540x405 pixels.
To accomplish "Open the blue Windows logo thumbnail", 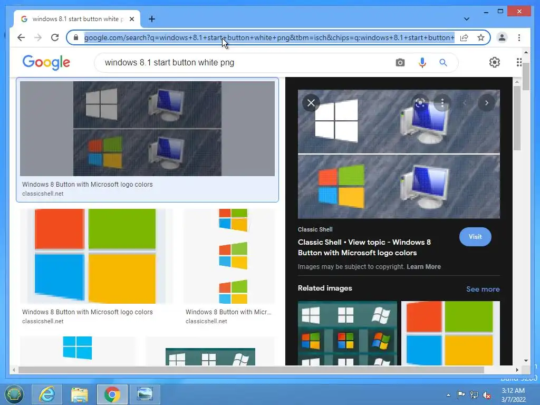I will click(x=78, y=351).
